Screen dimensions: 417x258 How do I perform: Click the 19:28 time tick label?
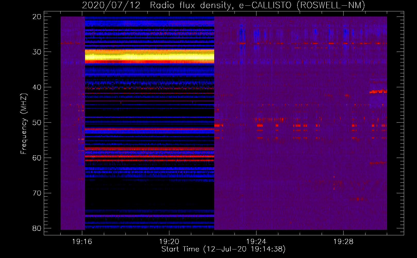click(343, 242)
